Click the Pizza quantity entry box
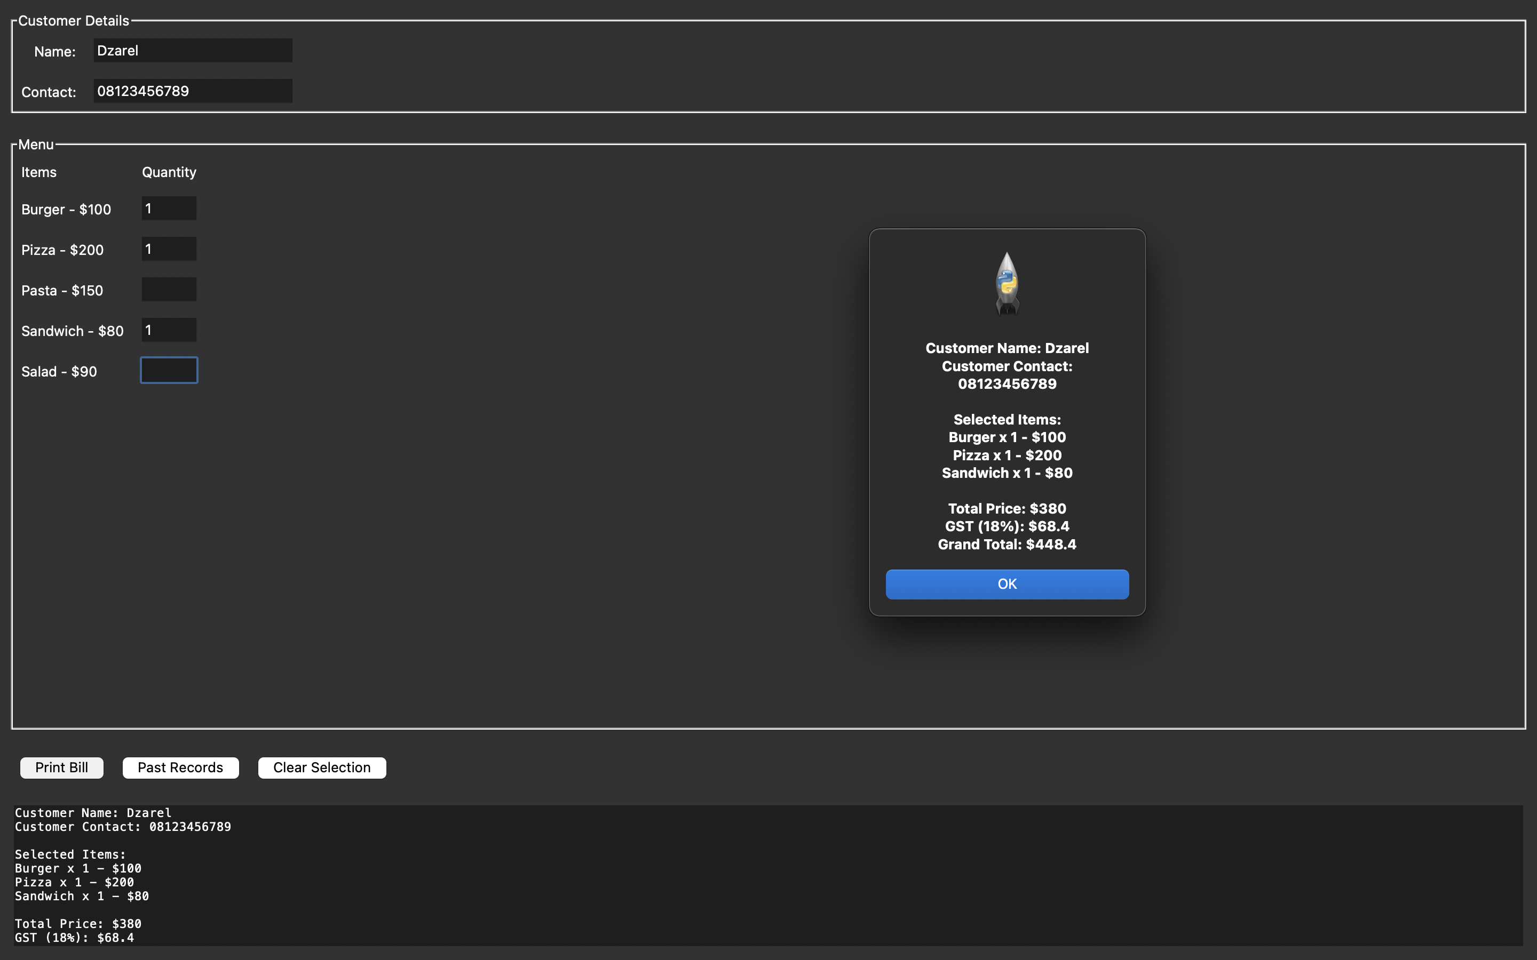This screenshot has width=1537, height=960. pyautogui.click(x=169, y=250)
